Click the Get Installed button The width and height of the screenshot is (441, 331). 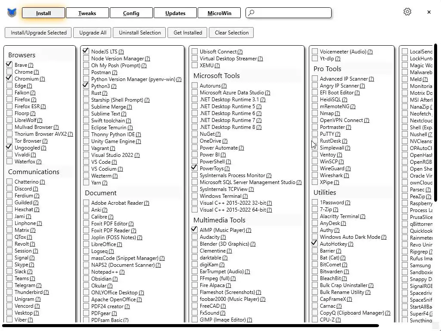(x=188, y=33)
